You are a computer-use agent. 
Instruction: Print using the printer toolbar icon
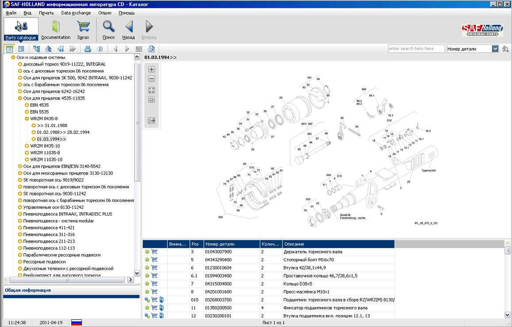tap(88, 49)
